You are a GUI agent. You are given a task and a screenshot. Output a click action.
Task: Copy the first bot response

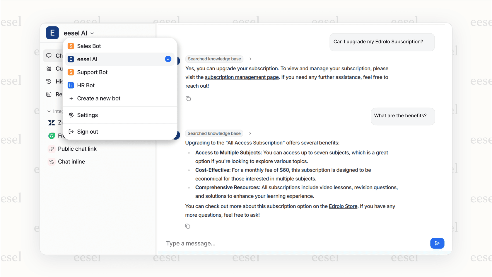click(188, 98)
